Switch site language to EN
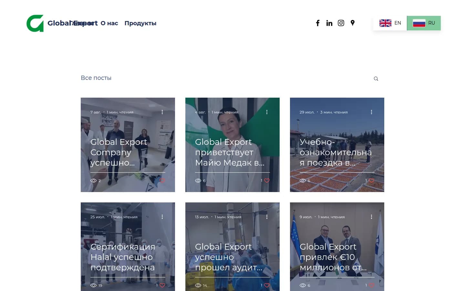The image size is (465, 291). pyautogui.click(x=390, y=23)
